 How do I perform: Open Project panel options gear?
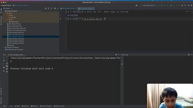pyautogui.click(x=55, y=8)
